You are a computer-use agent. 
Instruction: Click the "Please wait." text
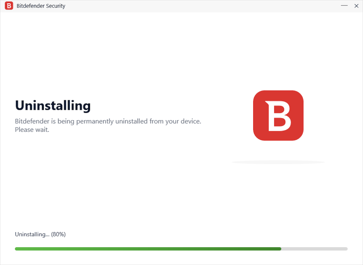click(32, 130)
